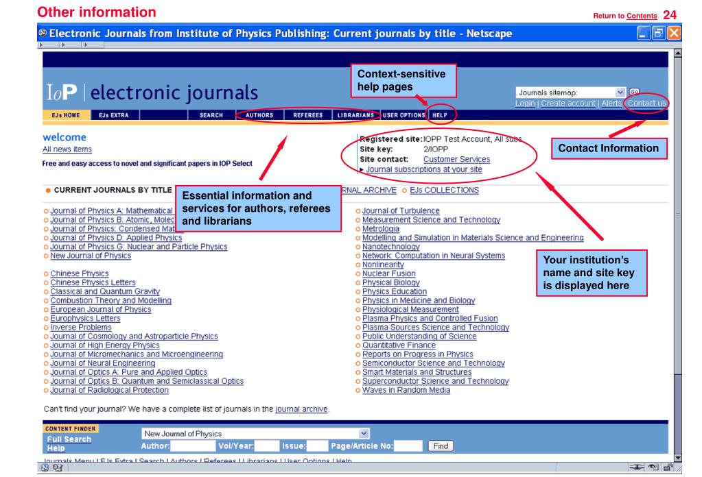Open the EJs EXTRA tab

click(114, 115)
